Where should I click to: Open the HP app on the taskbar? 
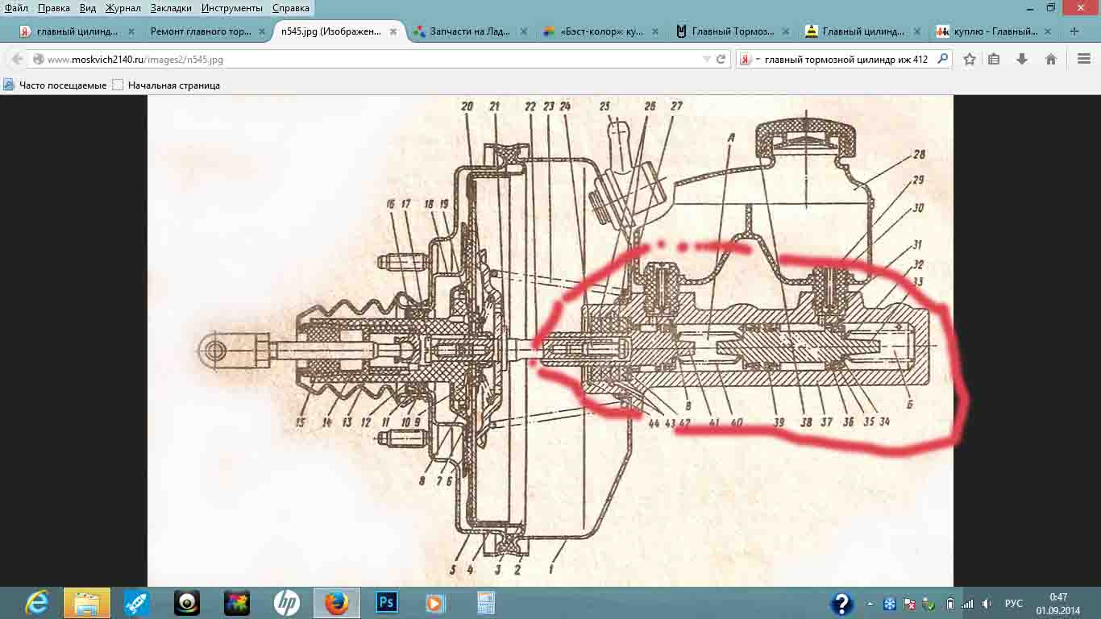point(287,602)
